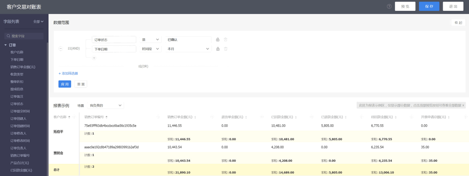
Task: Select 客户名称 in the field list
Action: click(17, 52)
